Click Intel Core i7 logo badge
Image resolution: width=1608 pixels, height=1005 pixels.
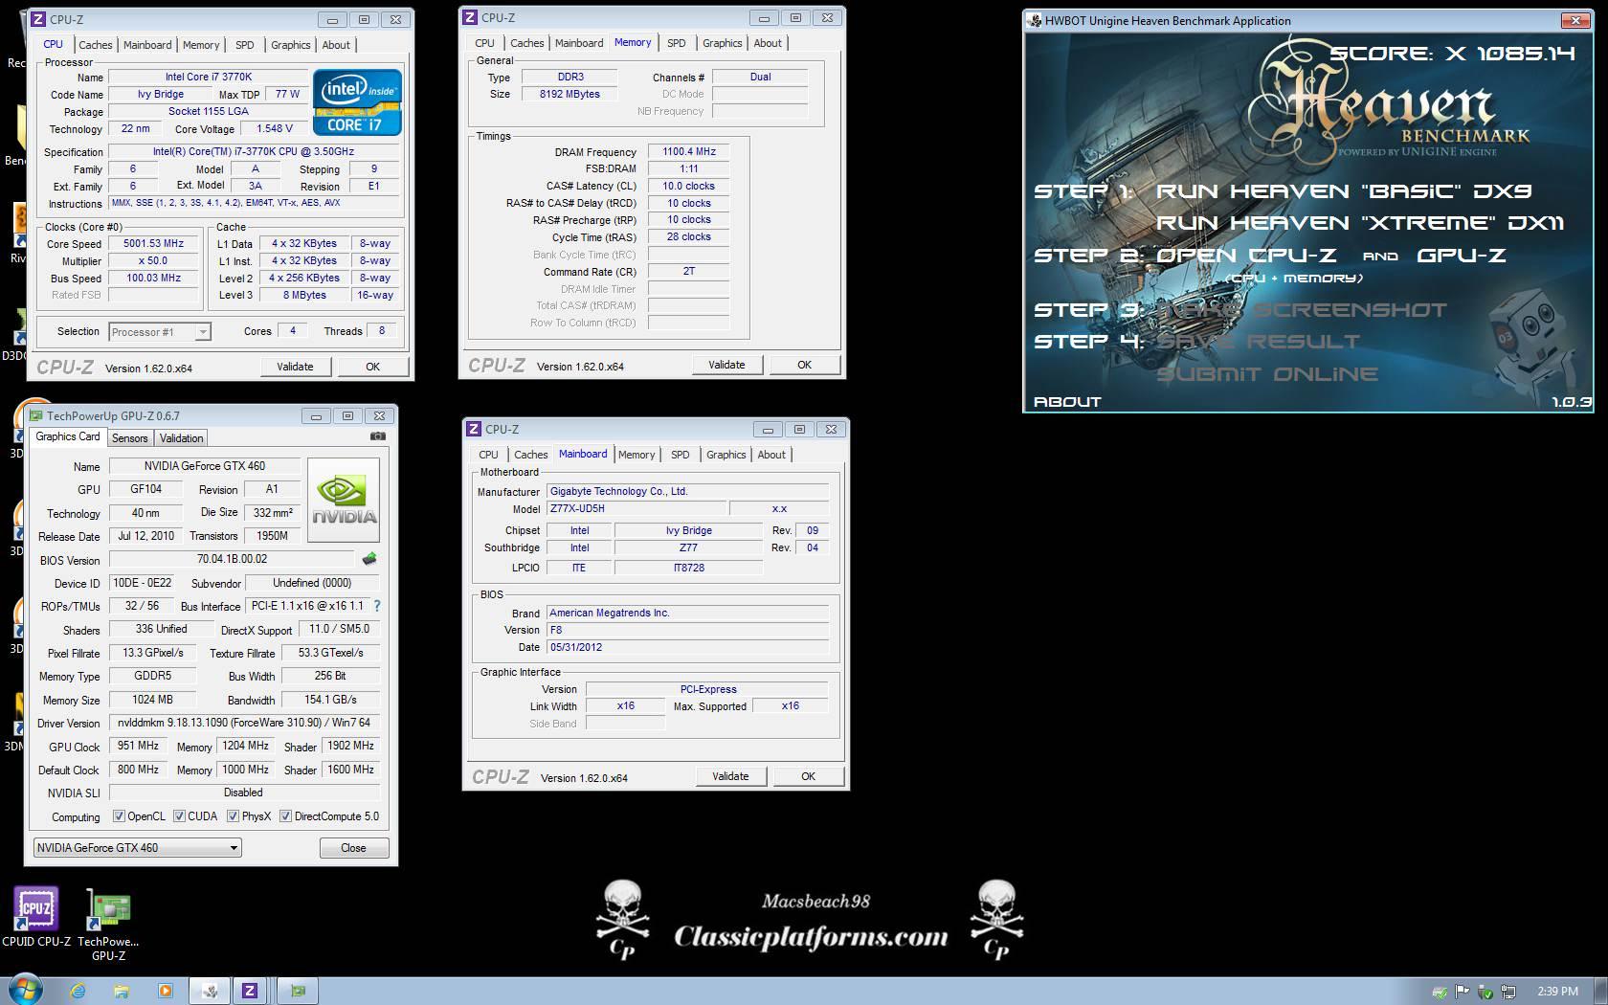[x=357, y=102]
